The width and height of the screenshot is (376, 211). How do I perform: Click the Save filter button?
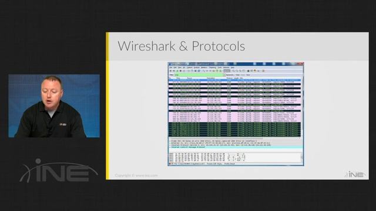point(248,75)
